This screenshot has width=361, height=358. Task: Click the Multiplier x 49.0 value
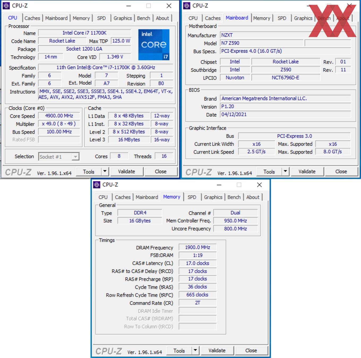(59, 124)
